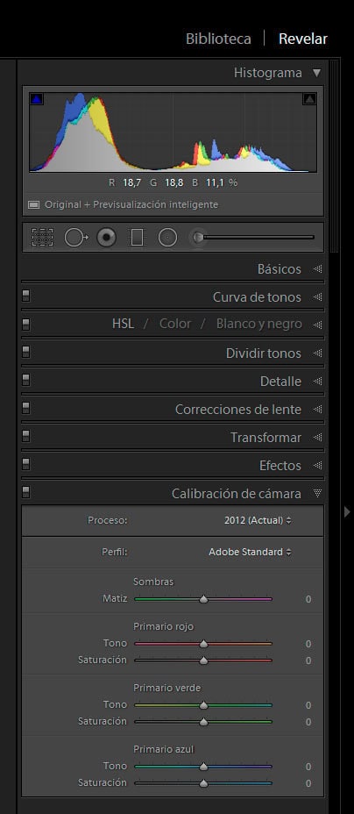Screen dimensions: 354x814
Task: Click Primario azul Tono slider handle
Action: (203, 767)
